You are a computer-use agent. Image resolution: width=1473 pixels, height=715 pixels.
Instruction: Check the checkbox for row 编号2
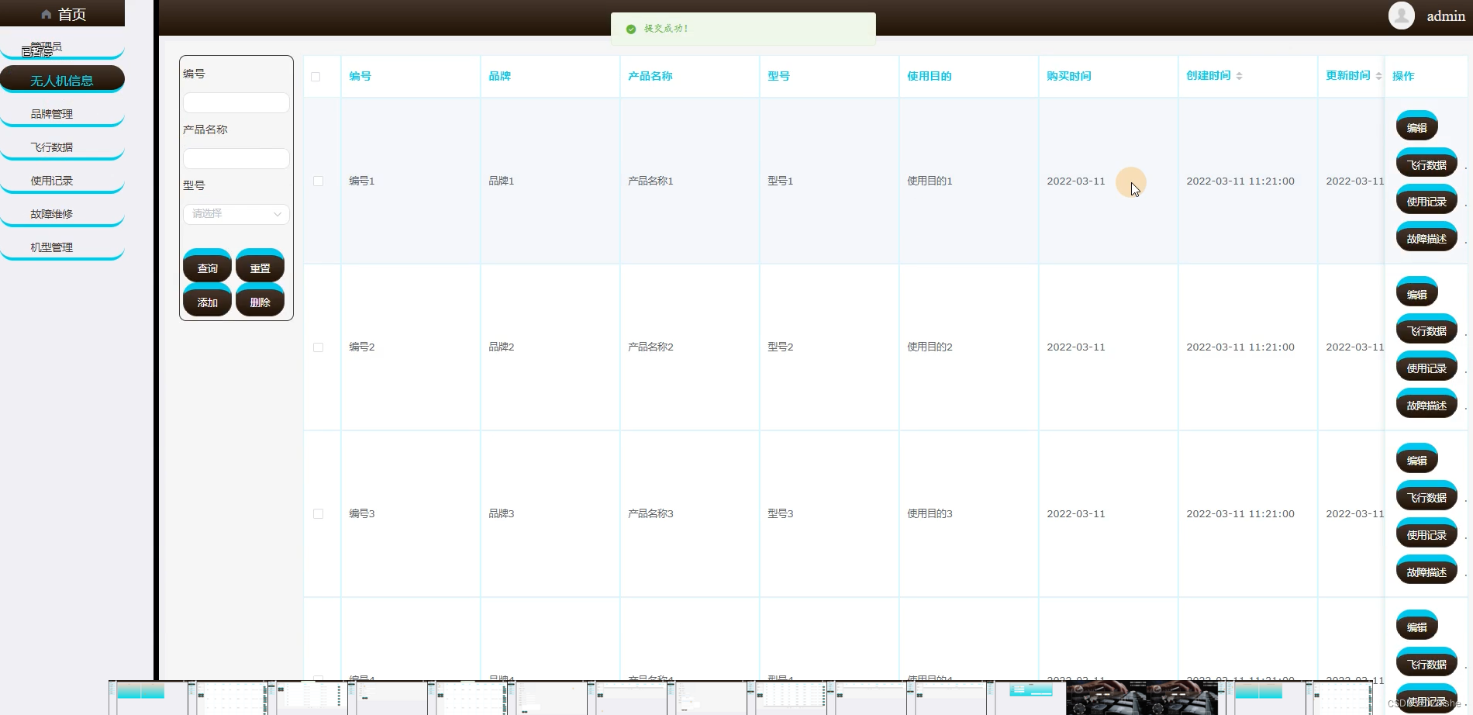[318, 347]
